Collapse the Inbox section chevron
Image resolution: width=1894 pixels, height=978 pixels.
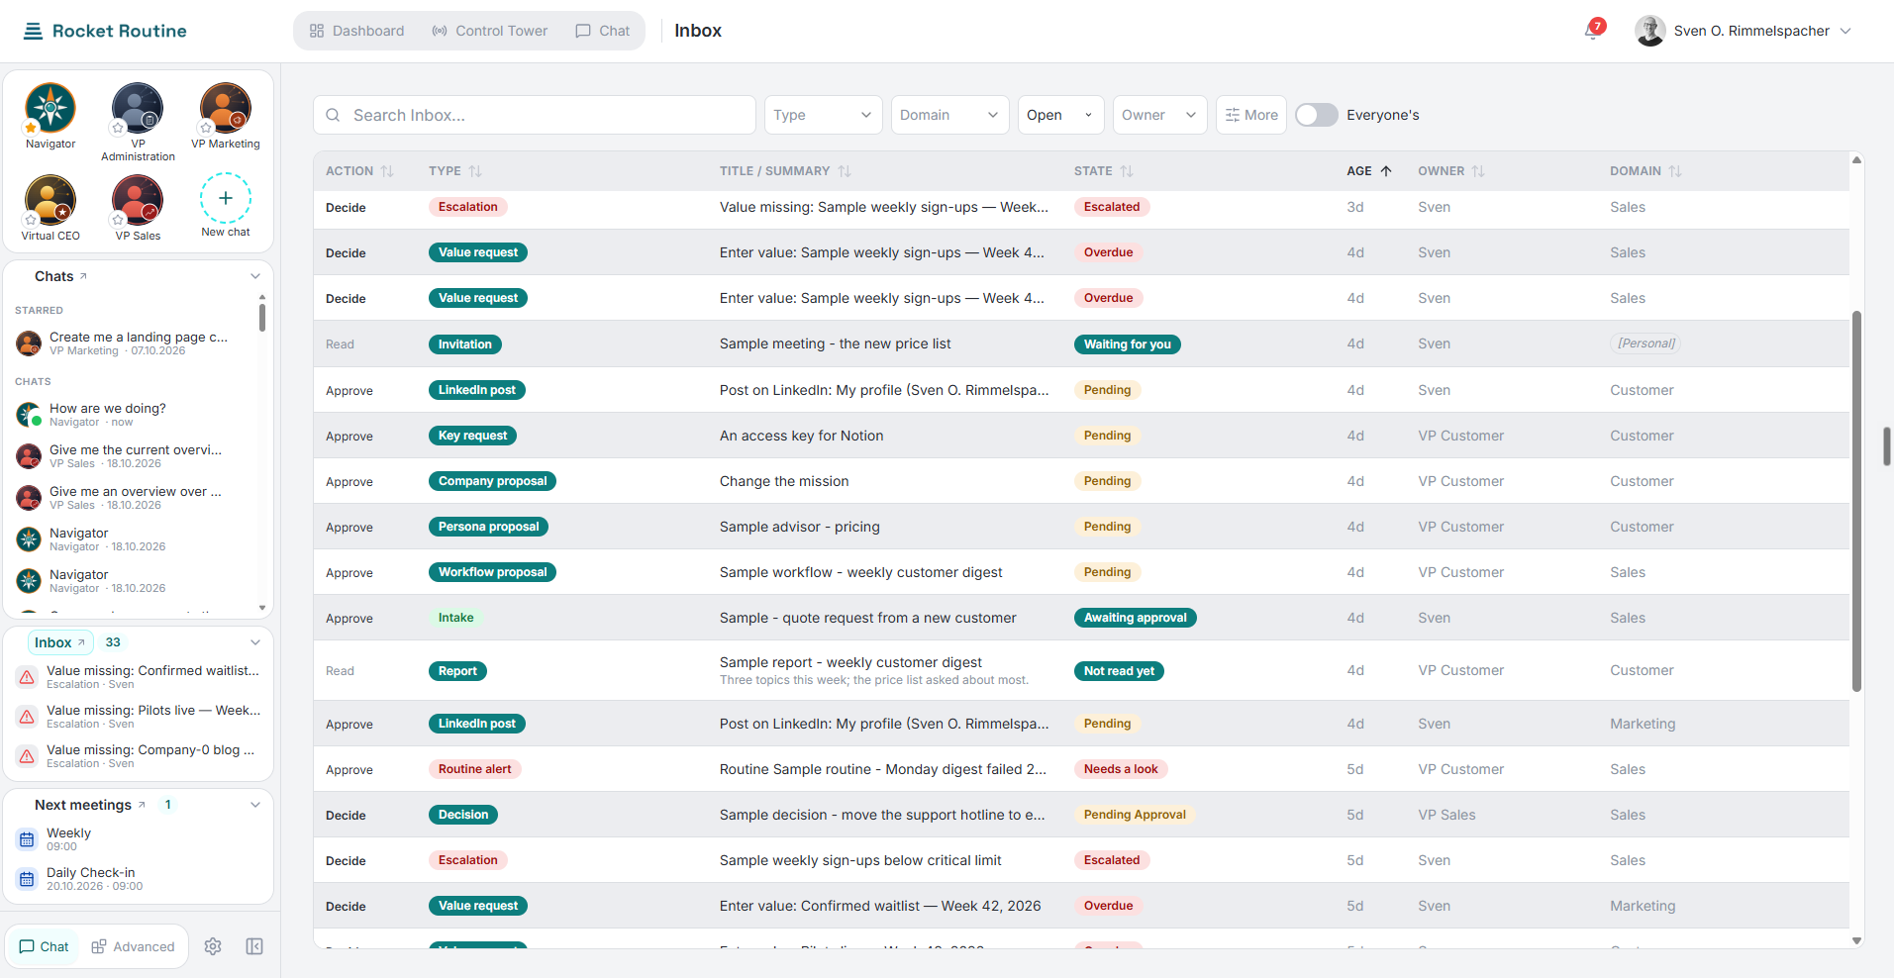pos(255,642)
